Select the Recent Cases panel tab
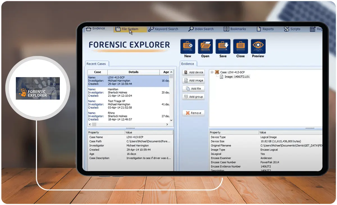 tap(96, 64)
